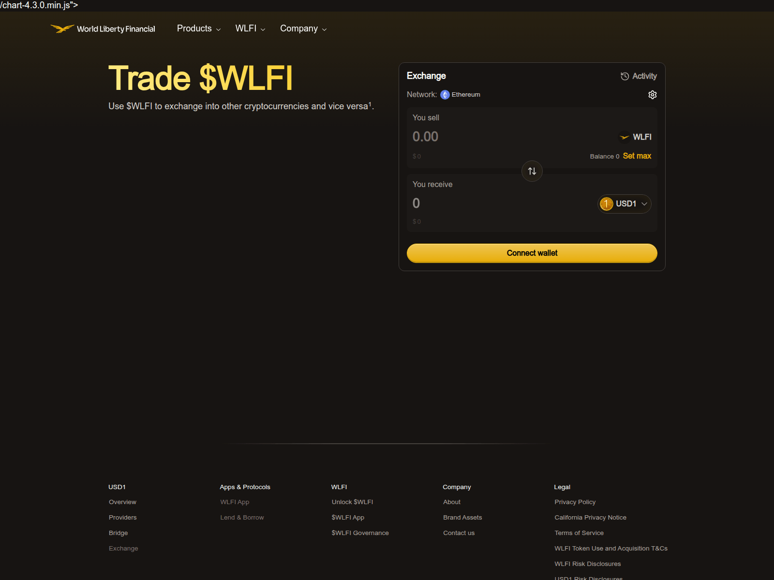Click the Balance 0 text
The image size is (774, 580).
tap(605, 157)
